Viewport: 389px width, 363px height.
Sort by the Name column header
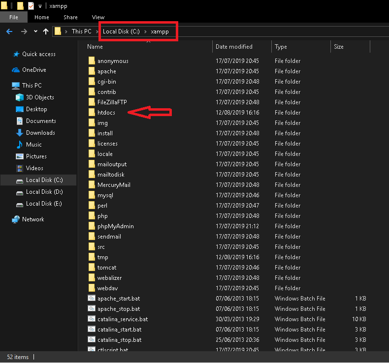coord(95,47)
